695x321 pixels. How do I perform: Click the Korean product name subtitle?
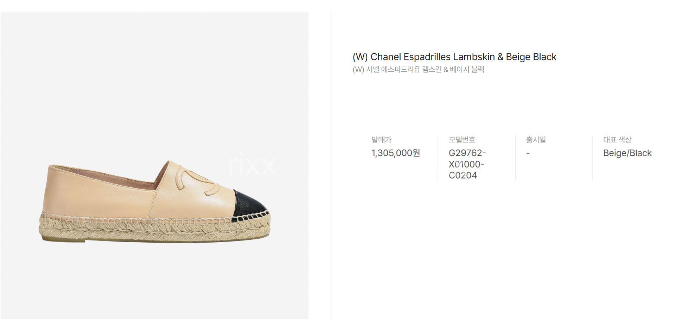point(418,69)
